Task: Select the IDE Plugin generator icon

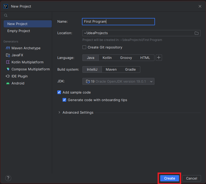Action: pos(8,76)
